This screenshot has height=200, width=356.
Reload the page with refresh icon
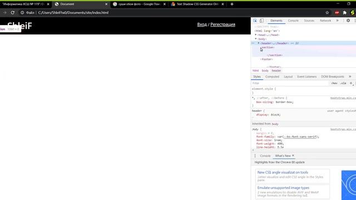13,13
